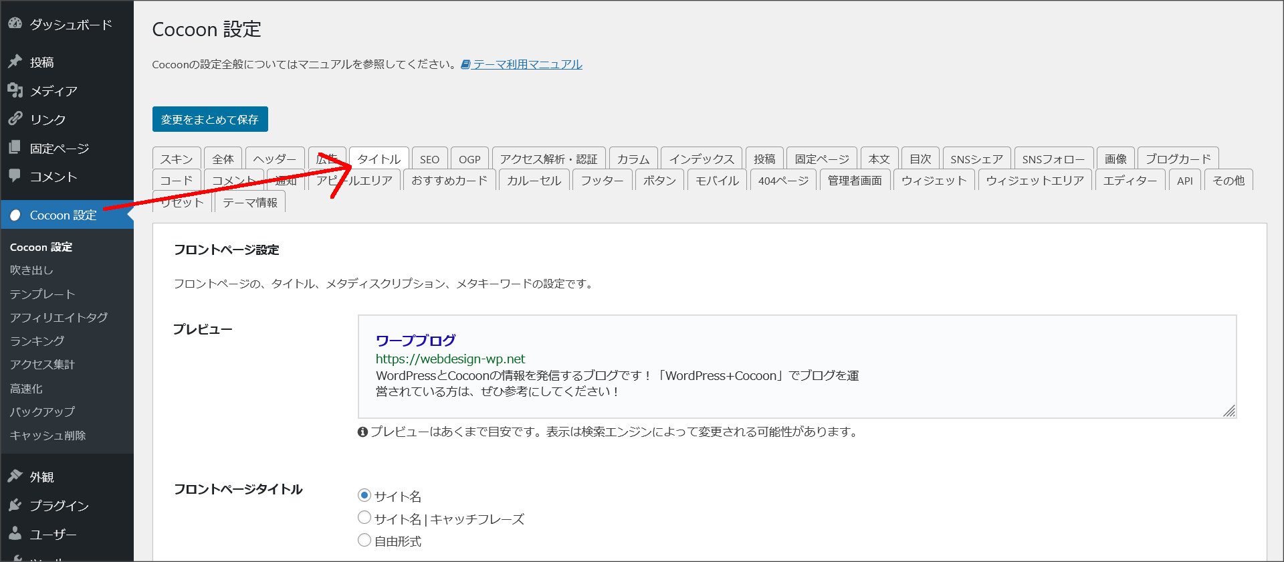The width and height of the screenshot is (1284, 562).
Task: Open the その他 tab
Action: 1228,180
